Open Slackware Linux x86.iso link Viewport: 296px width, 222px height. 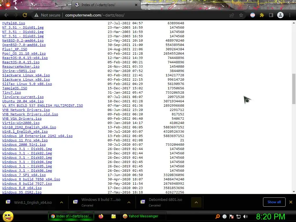(26, 80)
